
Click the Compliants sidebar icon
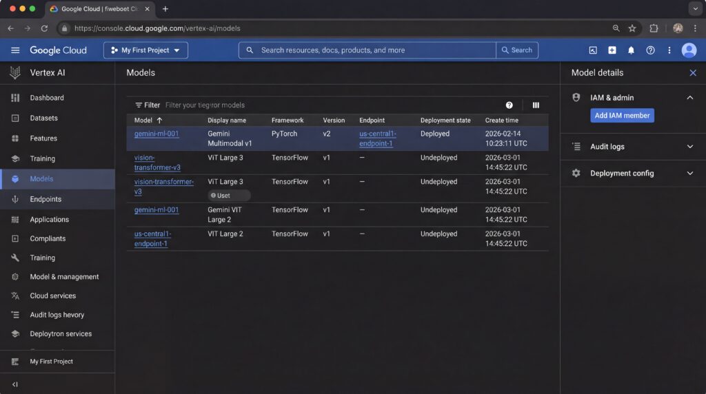pos(15,238)
